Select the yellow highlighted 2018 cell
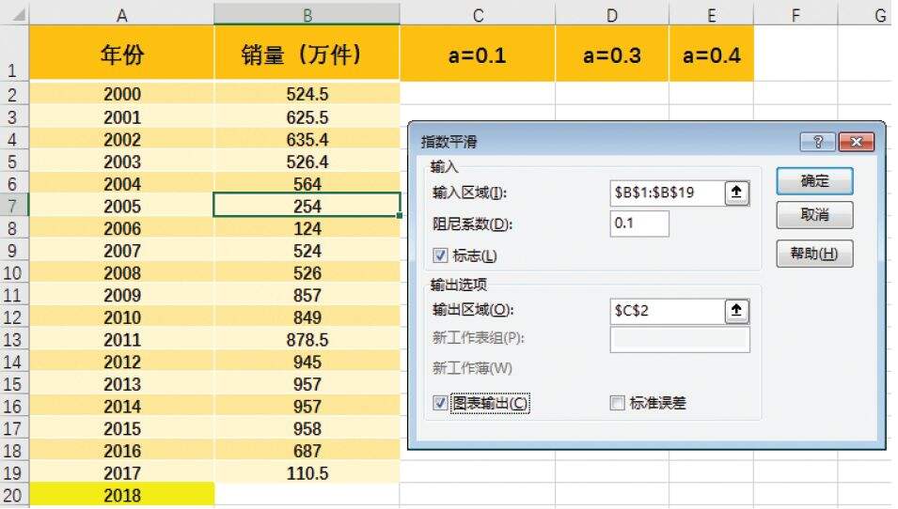Screen dimensions: 898x509 point(121,495)
